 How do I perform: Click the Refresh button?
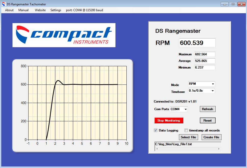208,109
